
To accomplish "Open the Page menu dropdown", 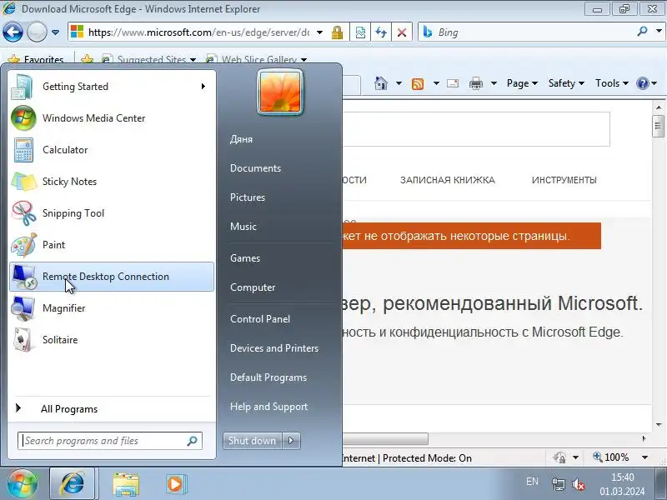I will (x=522, y=83).
